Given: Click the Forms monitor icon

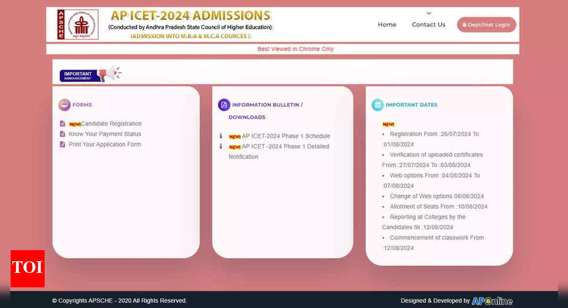Looking at the screenshot, I should pos(64,105).
